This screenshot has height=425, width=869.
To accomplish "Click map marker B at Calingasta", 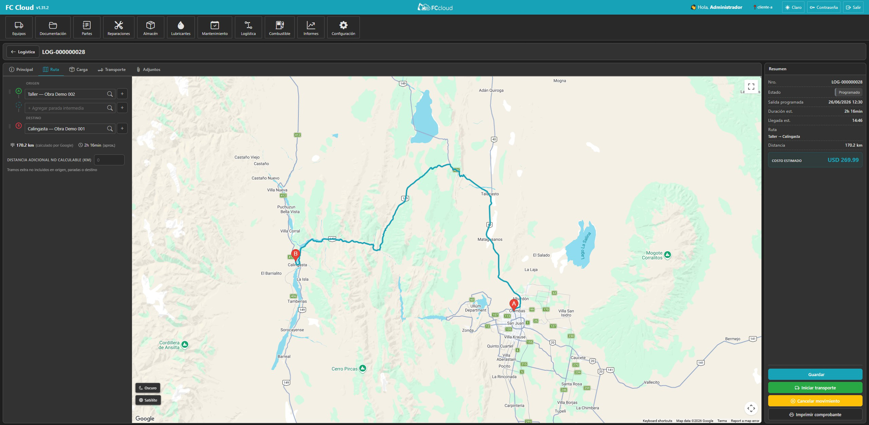I will (x=296, y=255).
